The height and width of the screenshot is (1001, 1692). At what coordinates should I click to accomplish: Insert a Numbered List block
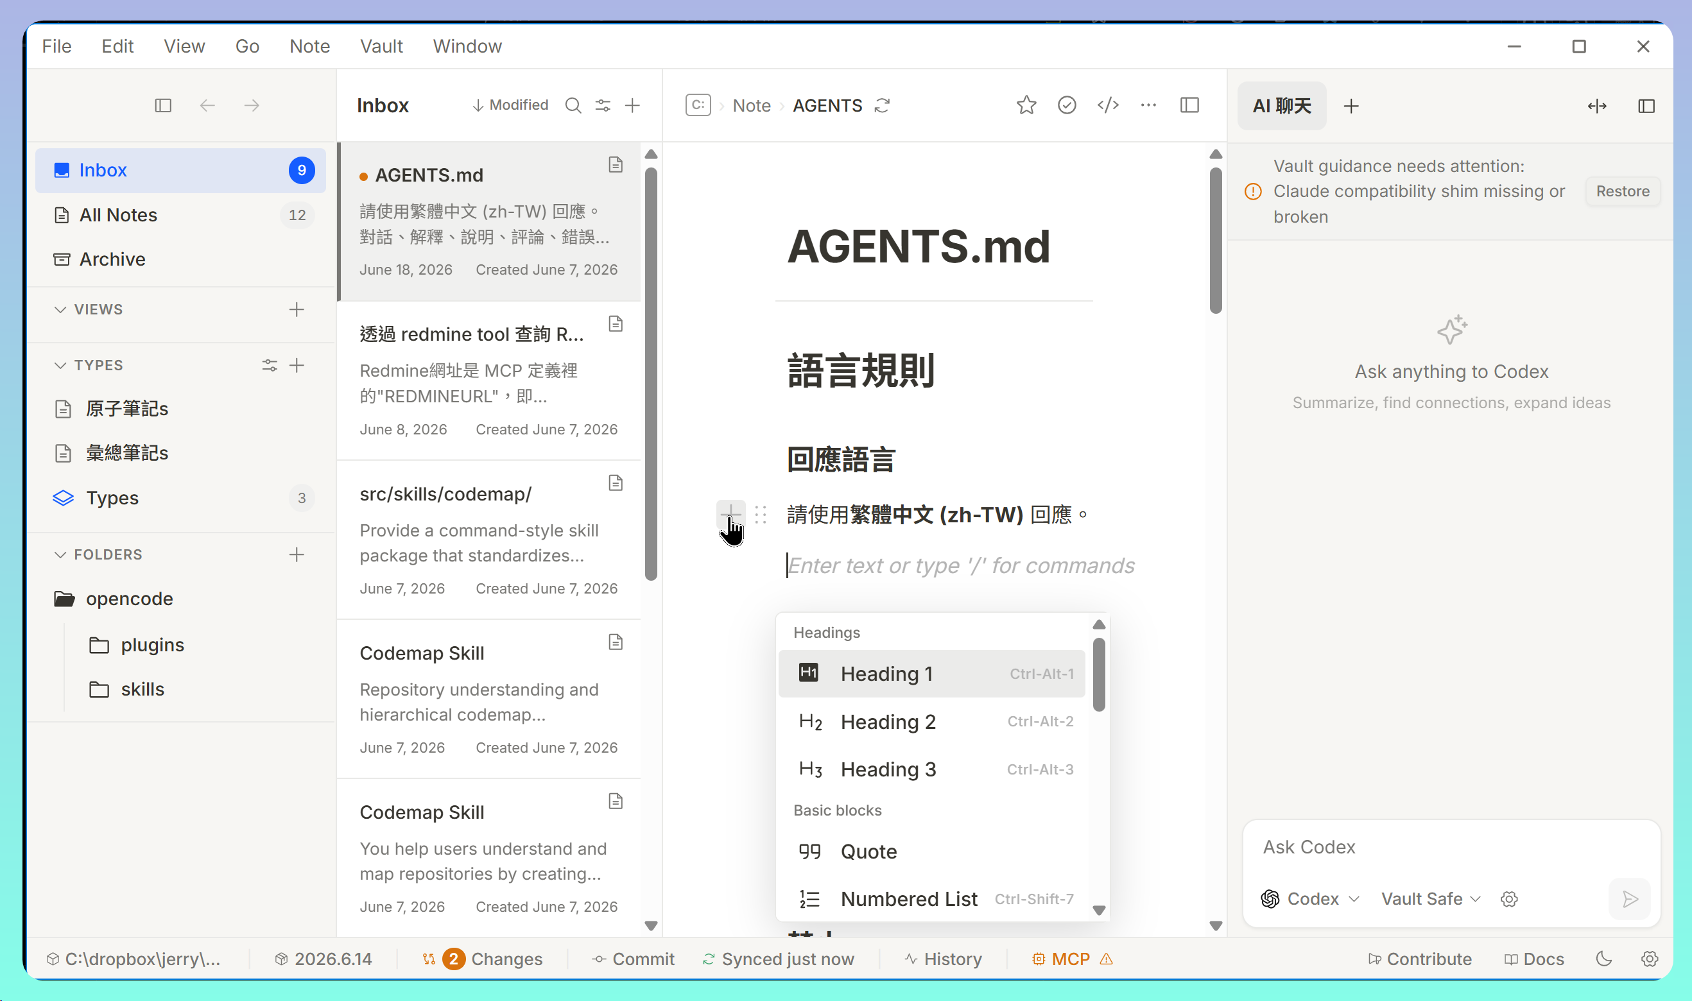tap(931, 899)
